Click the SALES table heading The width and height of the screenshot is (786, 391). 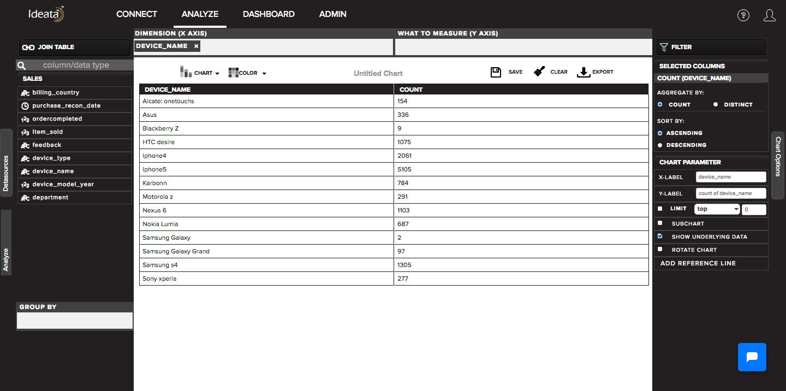(x=32, y=79)
